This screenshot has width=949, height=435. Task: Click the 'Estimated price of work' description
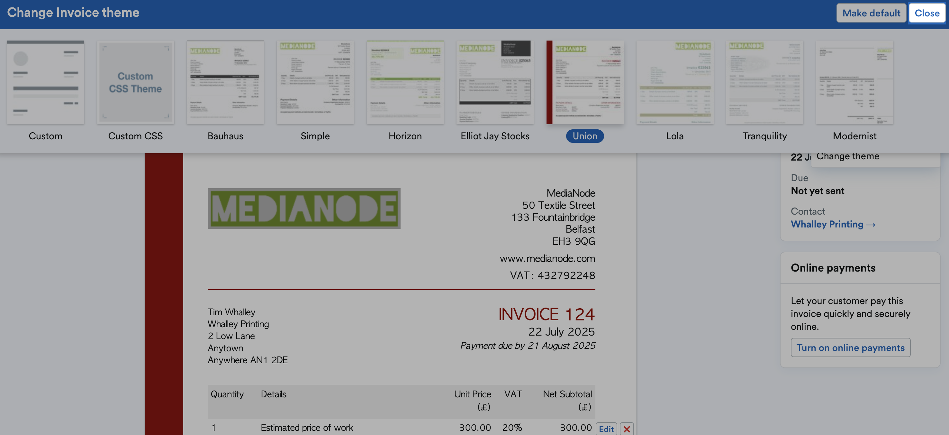306,427
